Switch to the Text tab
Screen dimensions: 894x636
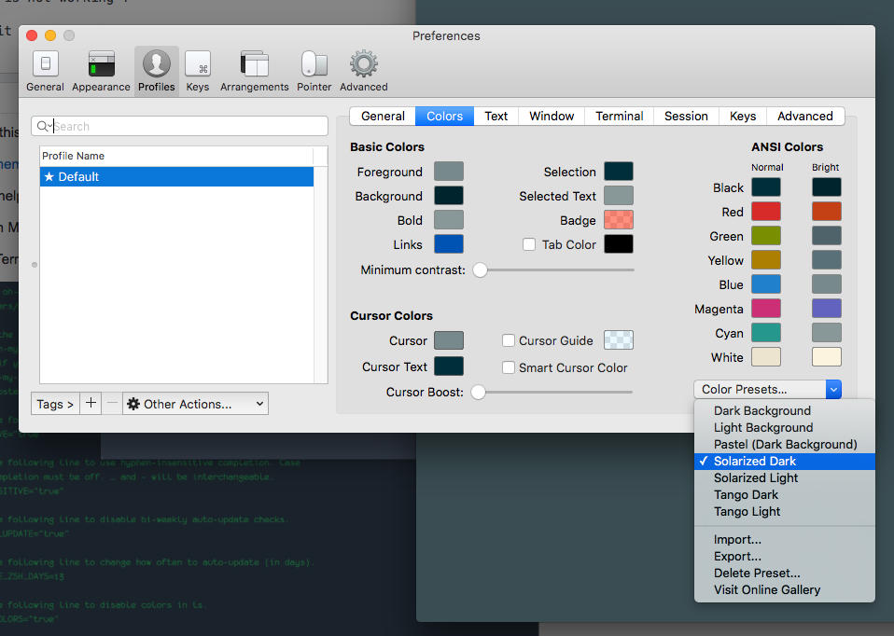[x=496, y=116]
